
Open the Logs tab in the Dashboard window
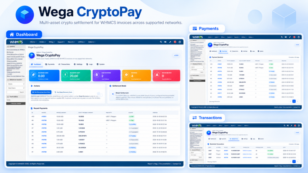pyautogui.click(x=90, y=64)
